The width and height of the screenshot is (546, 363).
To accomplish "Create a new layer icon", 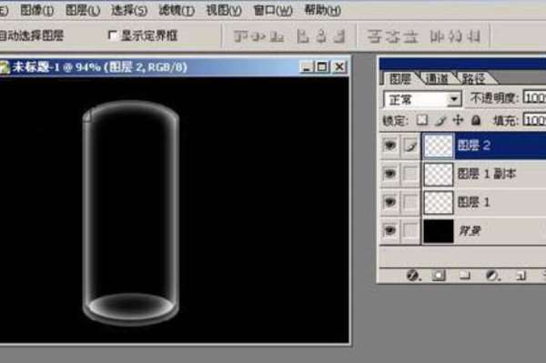I will coord(521,276).
